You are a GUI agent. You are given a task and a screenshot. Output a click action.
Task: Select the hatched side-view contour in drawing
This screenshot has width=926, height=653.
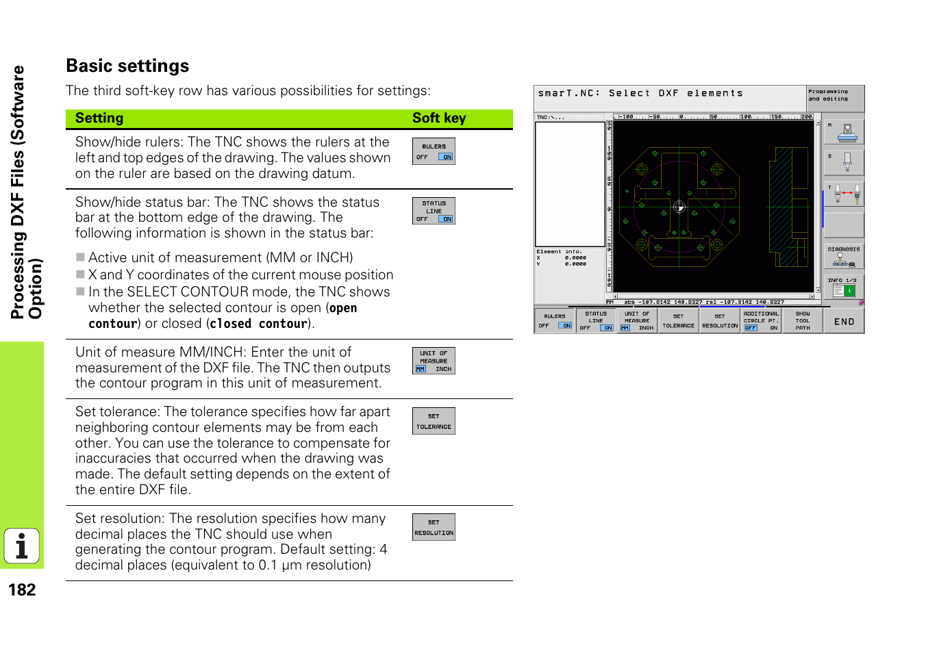coord(781,207)
